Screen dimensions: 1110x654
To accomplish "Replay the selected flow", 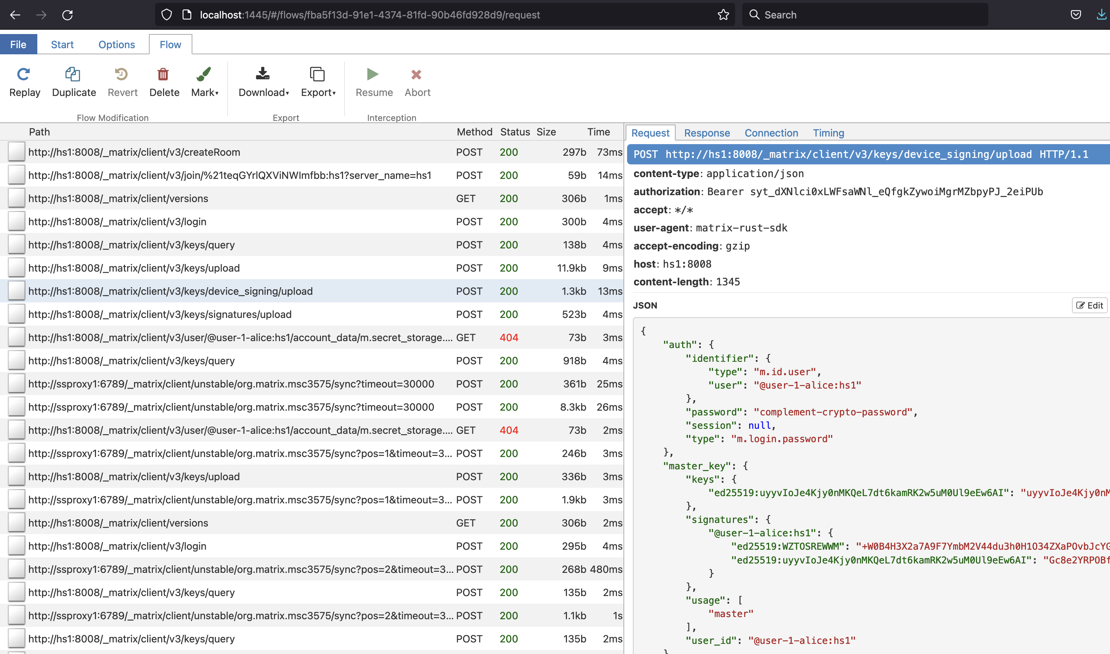I will pyautogui.click(x=24, y=82).
